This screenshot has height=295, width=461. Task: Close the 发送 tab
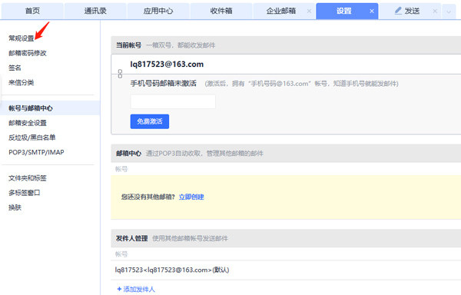click(435, 12)
